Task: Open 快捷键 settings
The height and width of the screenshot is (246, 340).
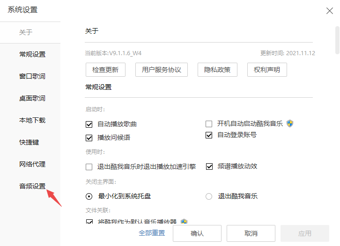Action: click(29, 142)
